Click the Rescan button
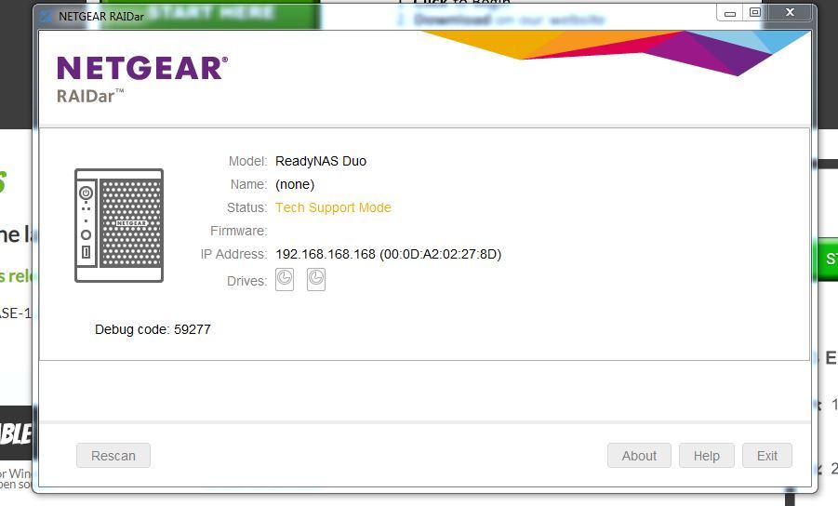 coord(113,456)
